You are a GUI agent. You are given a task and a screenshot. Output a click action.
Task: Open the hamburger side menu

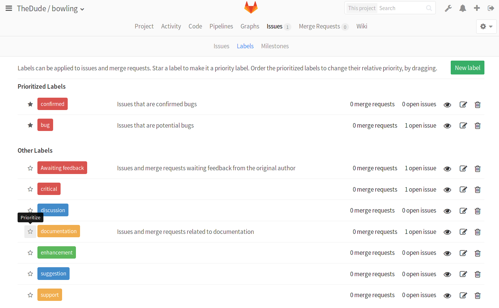[9, 8]
